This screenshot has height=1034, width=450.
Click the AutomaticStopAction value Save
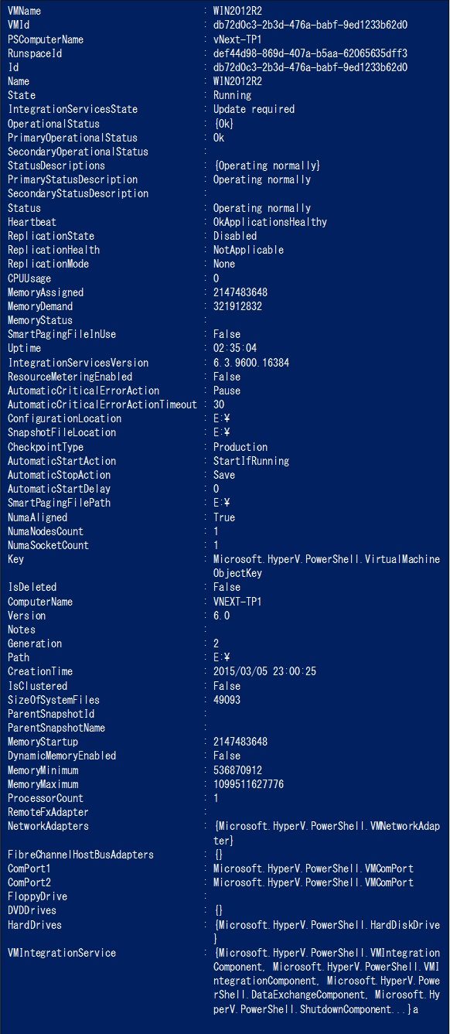tap(224, 475)
